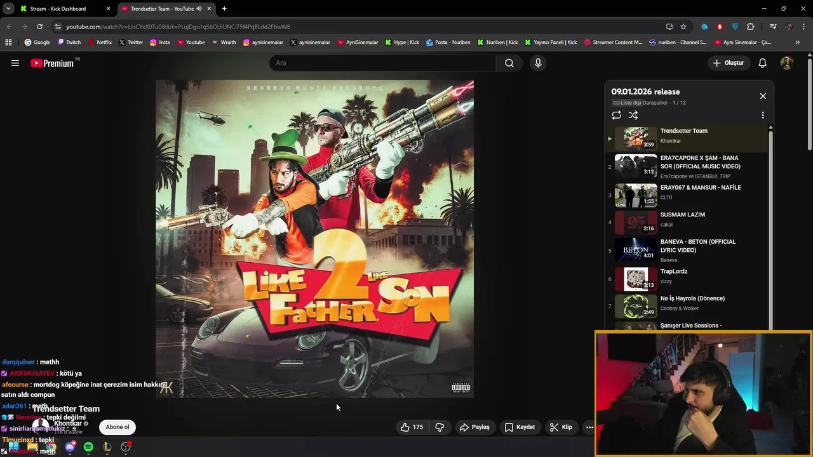Viewport: 813px width, 457px height.
Task: Click the address bar URL
Action: pos(178,27)
